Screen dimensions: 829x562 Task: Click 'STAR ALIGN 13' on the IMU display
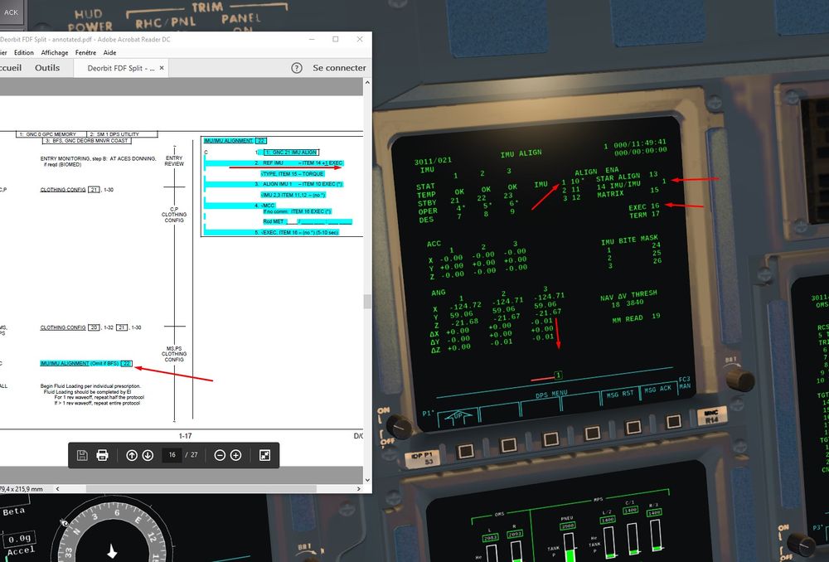coord(627,176)
